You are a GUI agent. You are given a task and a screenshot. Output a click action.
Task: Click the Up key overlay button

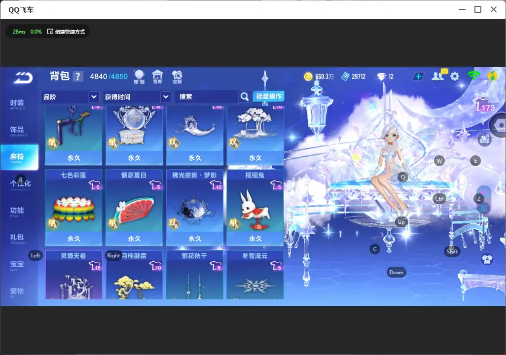[x=401, y=222]
